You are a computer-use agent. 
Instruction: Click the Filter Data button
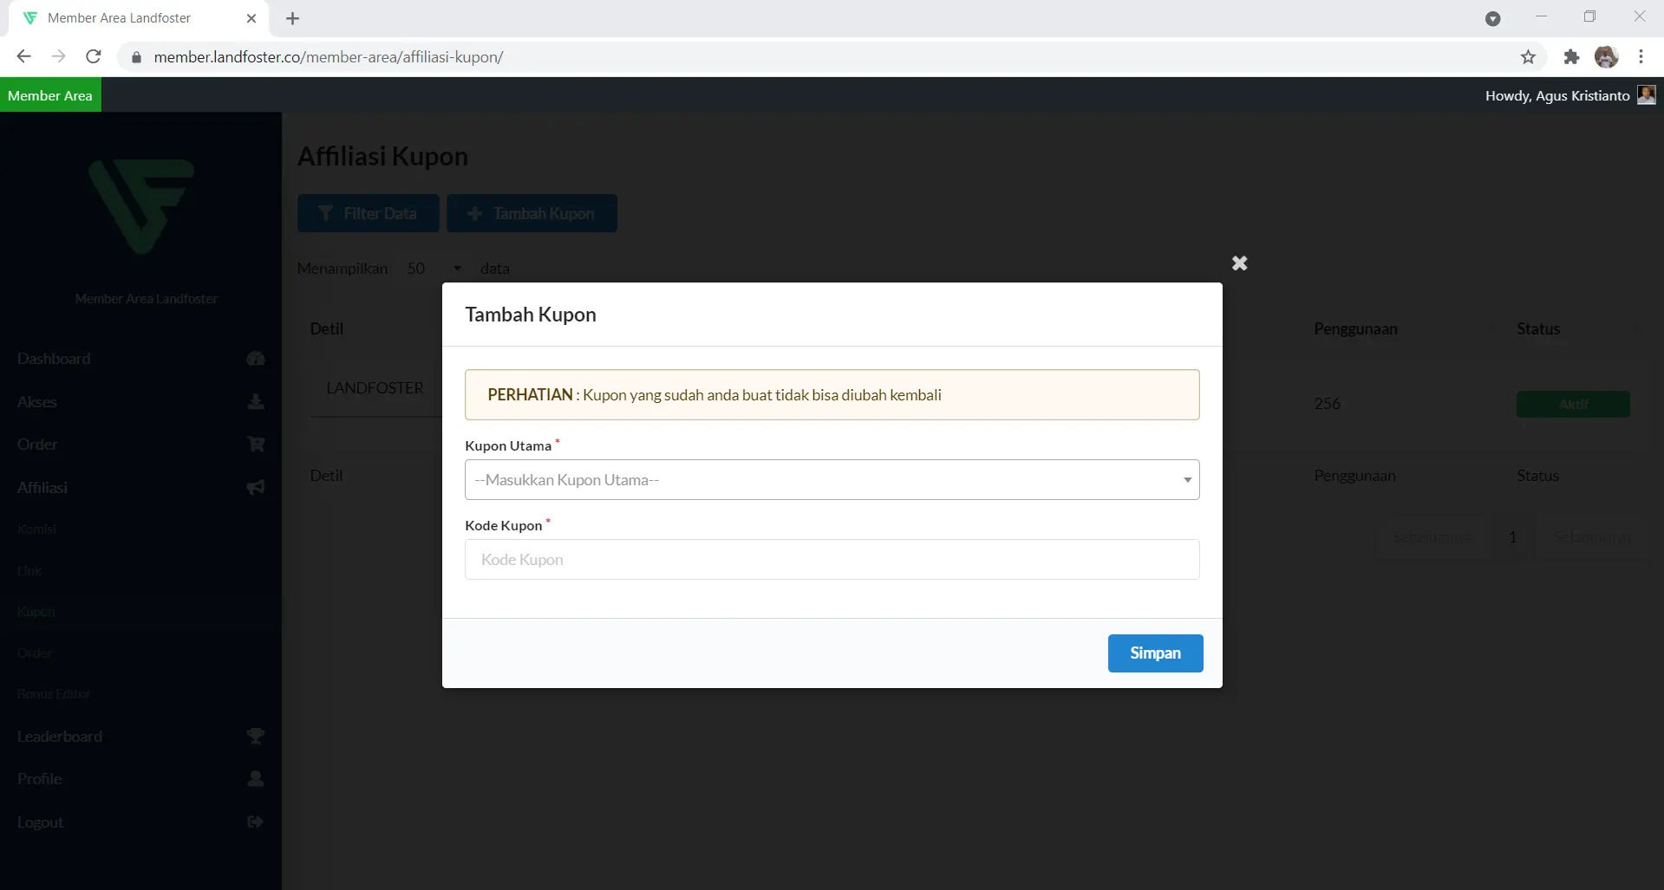[368, 213]
